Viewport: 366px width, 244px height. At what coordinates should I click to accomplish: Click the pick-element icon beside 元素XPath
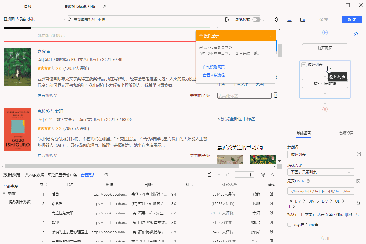pyautogui.click(x=358, y=181)
